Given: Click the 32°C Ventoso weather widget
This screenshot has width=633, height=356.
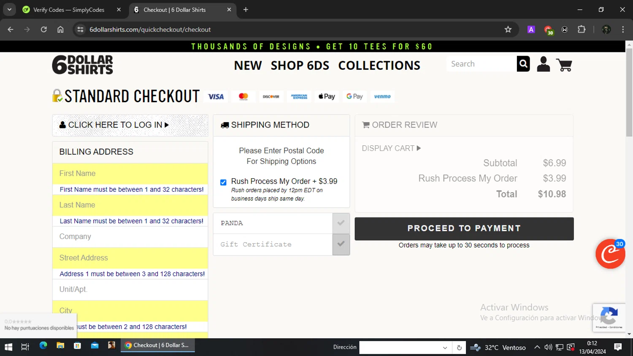Looking at the screenshot, I should [498, 348].
